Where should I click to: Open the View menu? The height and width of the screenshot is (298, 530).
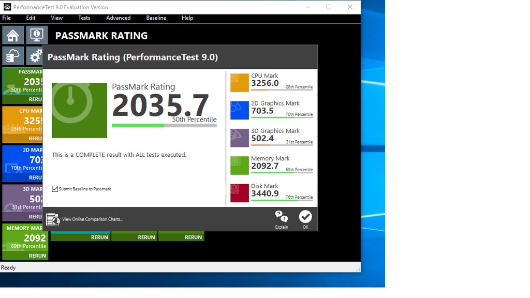57,18
